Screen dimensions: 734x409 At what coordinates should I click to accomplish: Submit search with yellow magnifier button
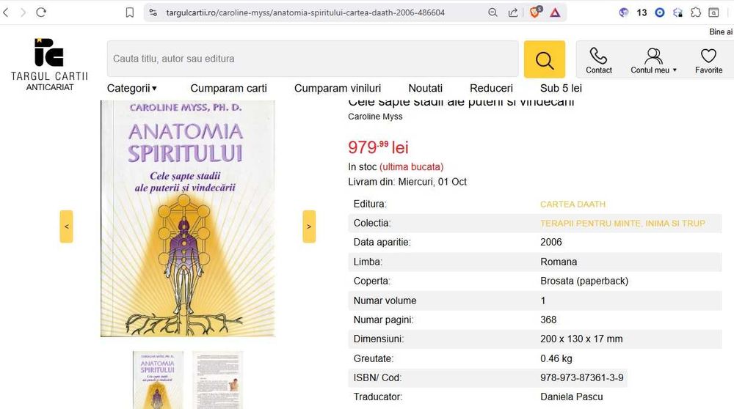(x=545, y=59)
